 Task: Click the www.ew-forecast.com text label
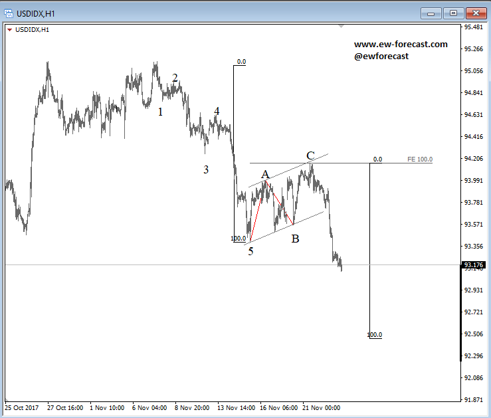pos(401,45)
